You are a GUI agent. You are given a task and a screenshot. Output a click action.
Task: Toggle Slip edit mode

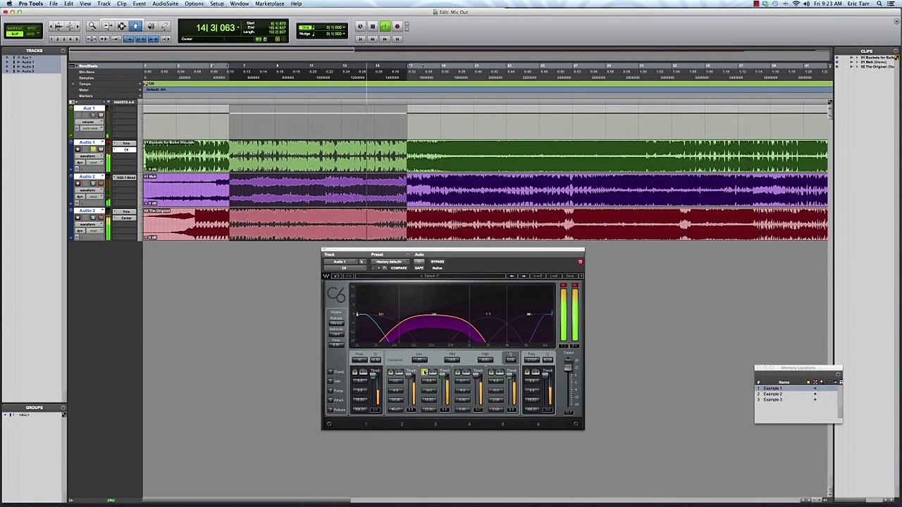pyautogui.click(x=15, y=34)
